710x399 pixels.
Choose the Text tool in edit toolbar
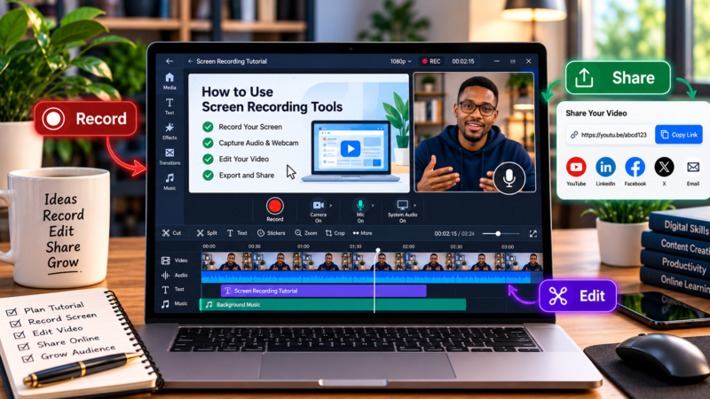click(237, 233)
